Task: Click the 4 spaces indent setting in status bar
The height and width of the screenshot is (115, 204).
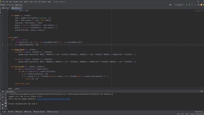Action: (192, 114)
